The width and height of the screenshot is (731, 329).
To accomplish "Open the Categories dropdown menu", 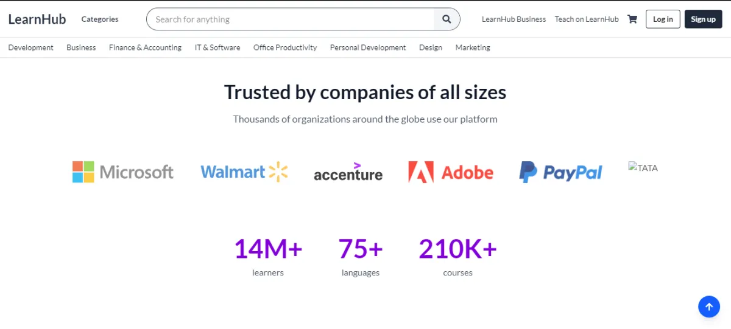I will click(100, 19).
